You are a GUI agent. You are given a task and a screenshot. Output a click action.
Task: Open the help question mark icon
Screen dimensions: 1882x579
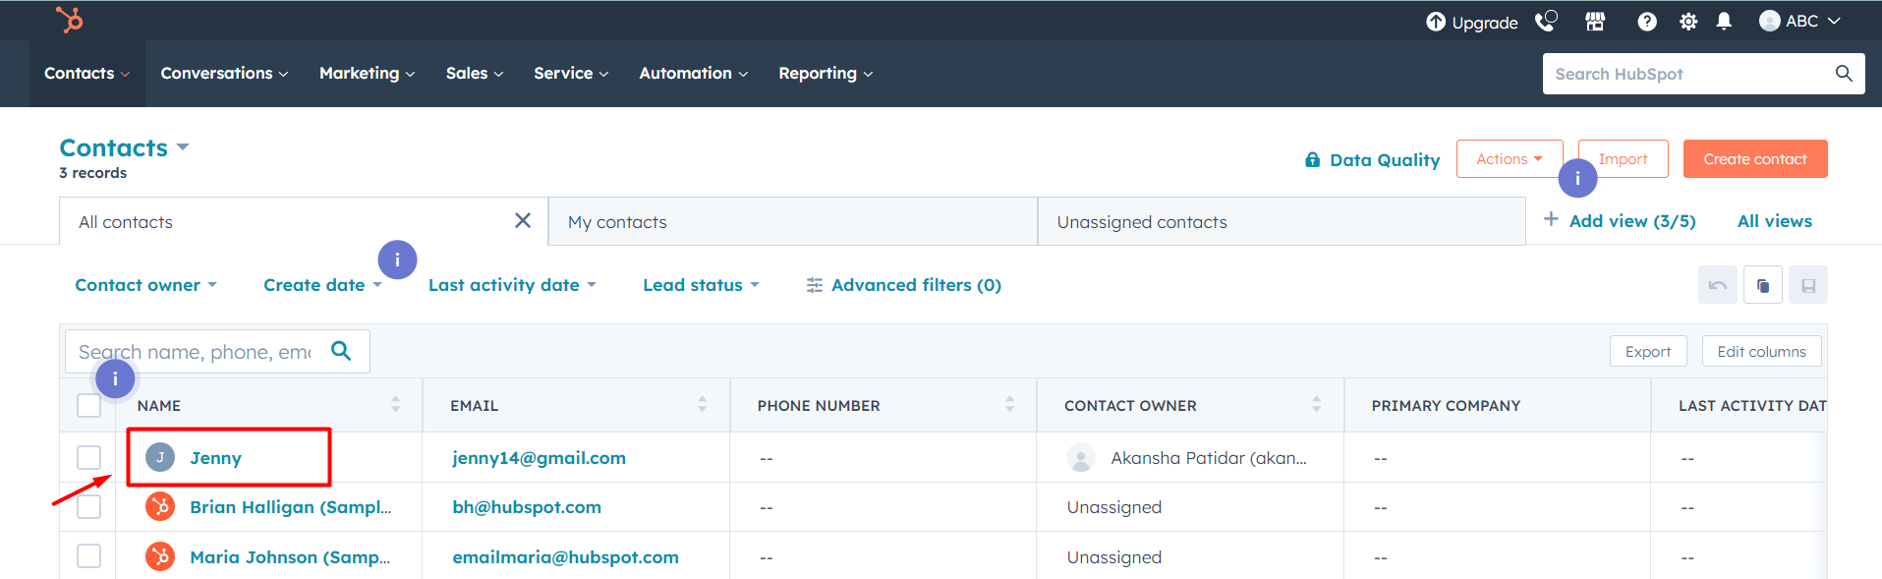pos(1647,22)
